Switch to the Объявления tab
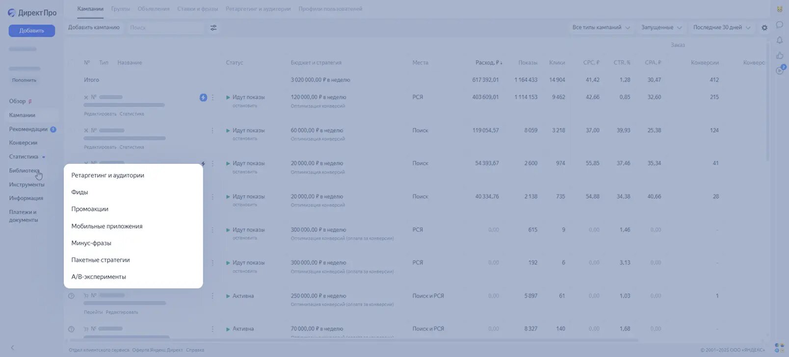The image size is (789, 357). click(x=154, y=9)
